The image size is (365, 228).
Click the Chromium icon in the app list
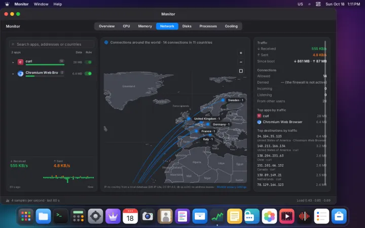20,73
